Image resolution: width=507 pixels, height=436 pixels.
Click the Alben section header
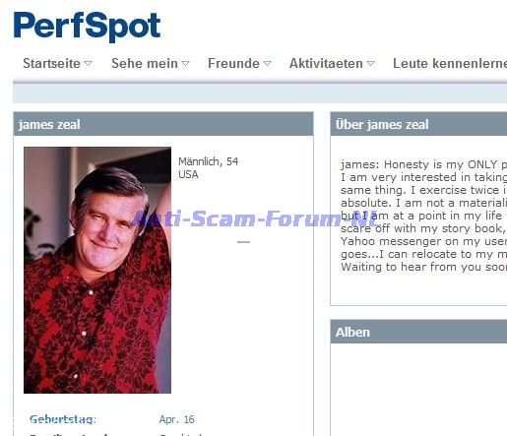pyautogui.click(x=418, y=332)
